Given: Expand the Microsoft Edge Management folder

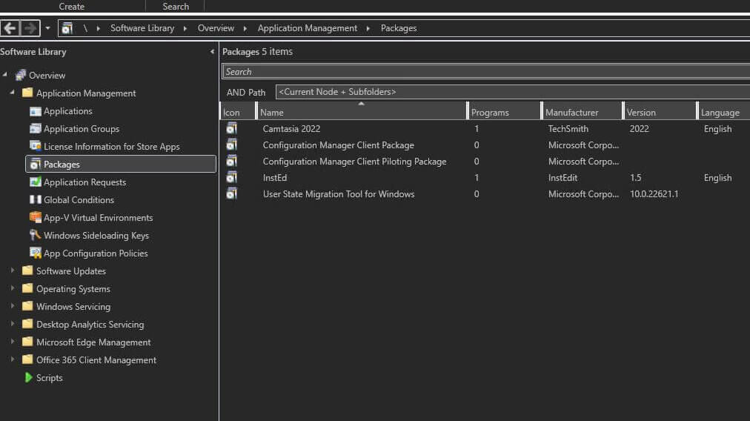Looking at the screenshot, I should click(13, 342).
